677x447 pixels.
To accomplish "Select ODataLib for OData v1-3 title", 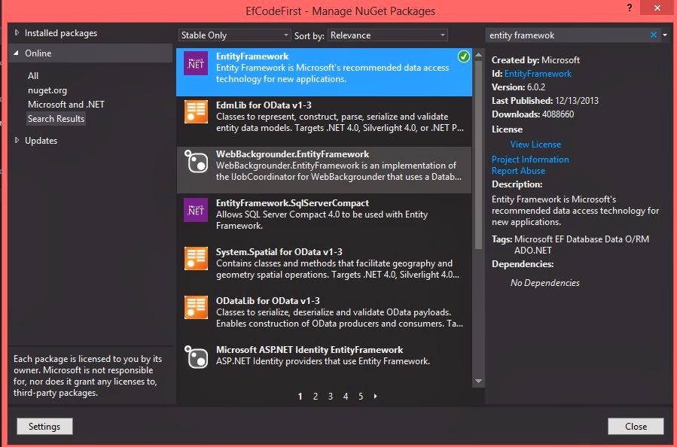I will tap(267, 300).
